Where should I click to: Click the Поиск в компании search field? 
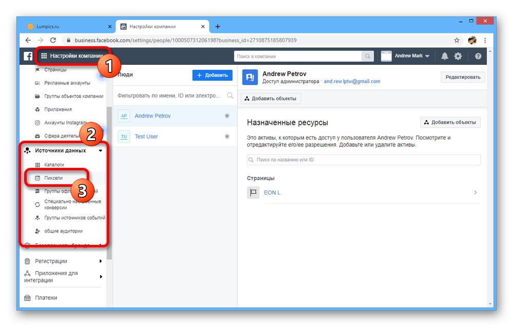click(x=298, y=56)
